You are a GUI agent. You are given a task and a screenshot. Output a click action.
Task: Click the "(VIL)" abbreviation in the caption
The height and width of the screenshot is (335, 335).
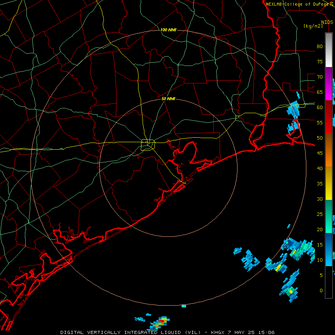[193, 332]
